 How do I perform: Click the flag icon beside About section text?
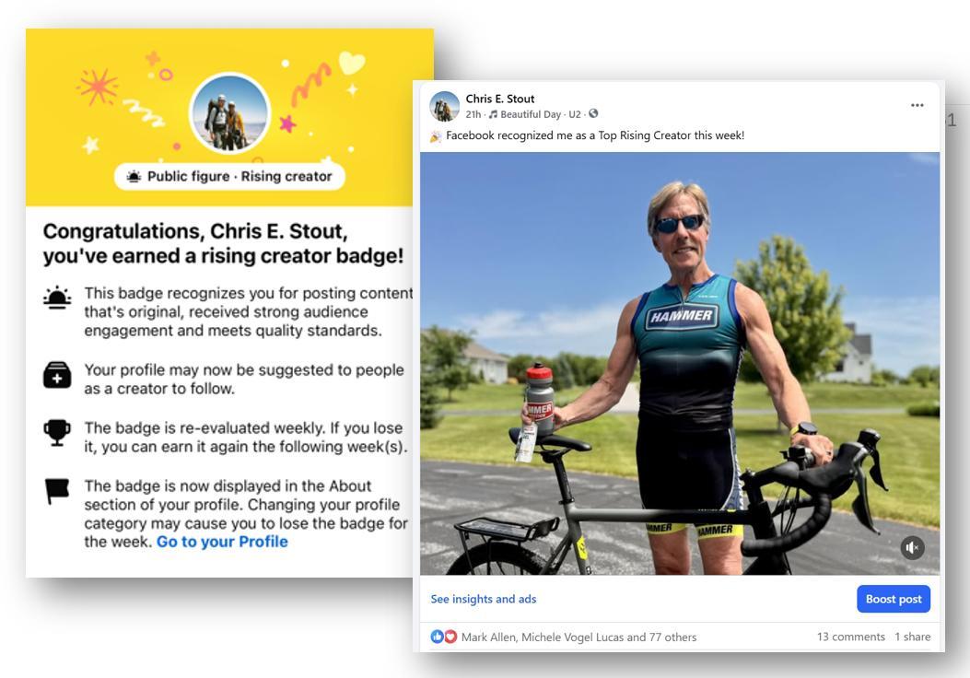coord(57,492)
